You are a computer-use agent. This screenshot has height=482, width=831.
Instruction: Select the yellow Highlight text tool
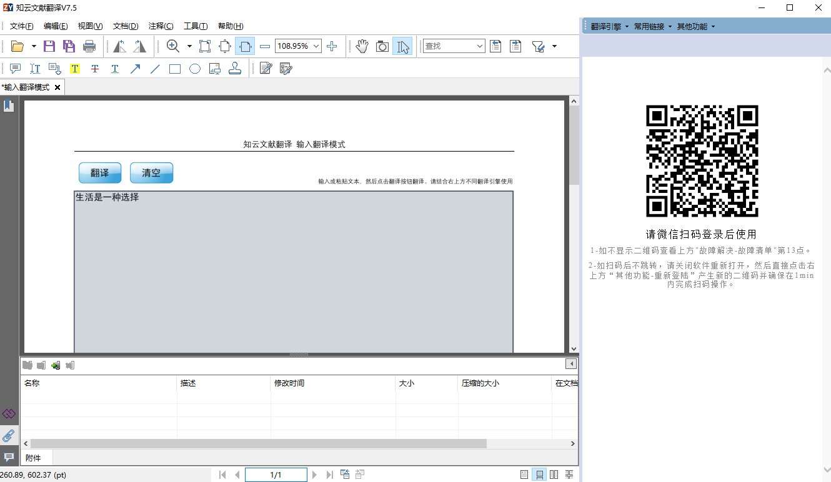75,69
